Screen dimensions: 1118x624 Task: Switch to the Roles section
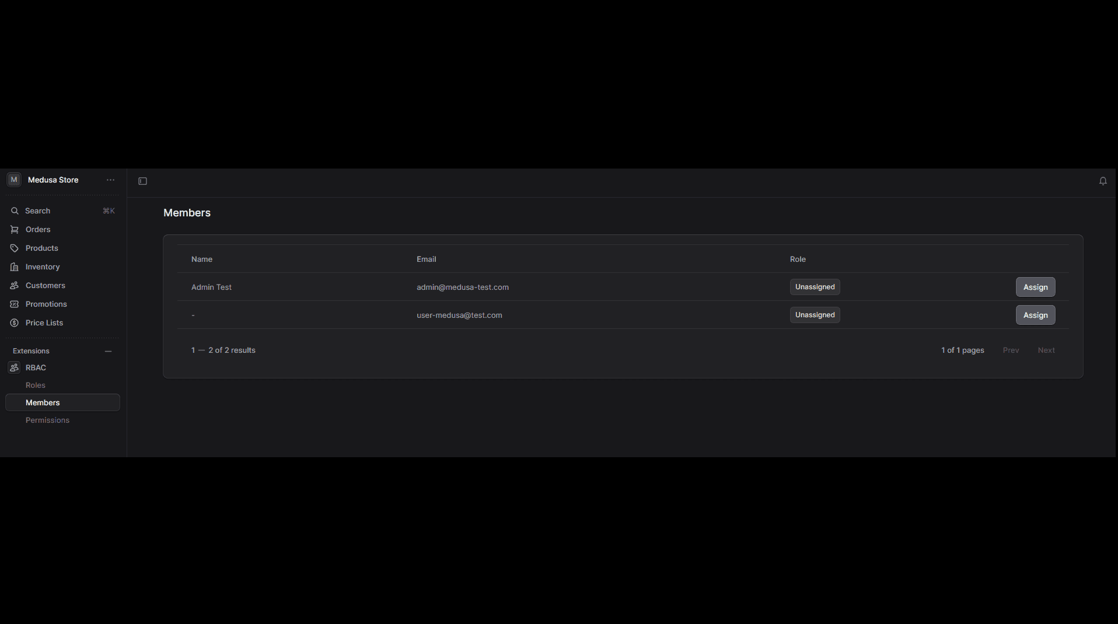coord(35,385)
